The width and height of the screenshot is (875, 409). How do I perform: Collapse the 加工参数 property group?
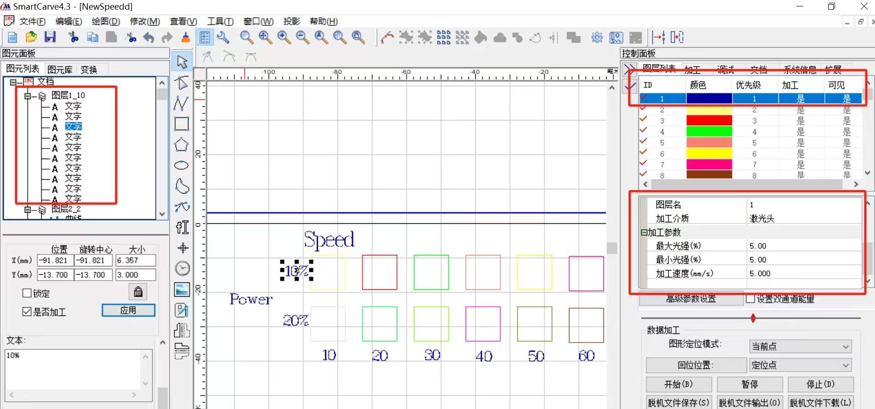644,232
